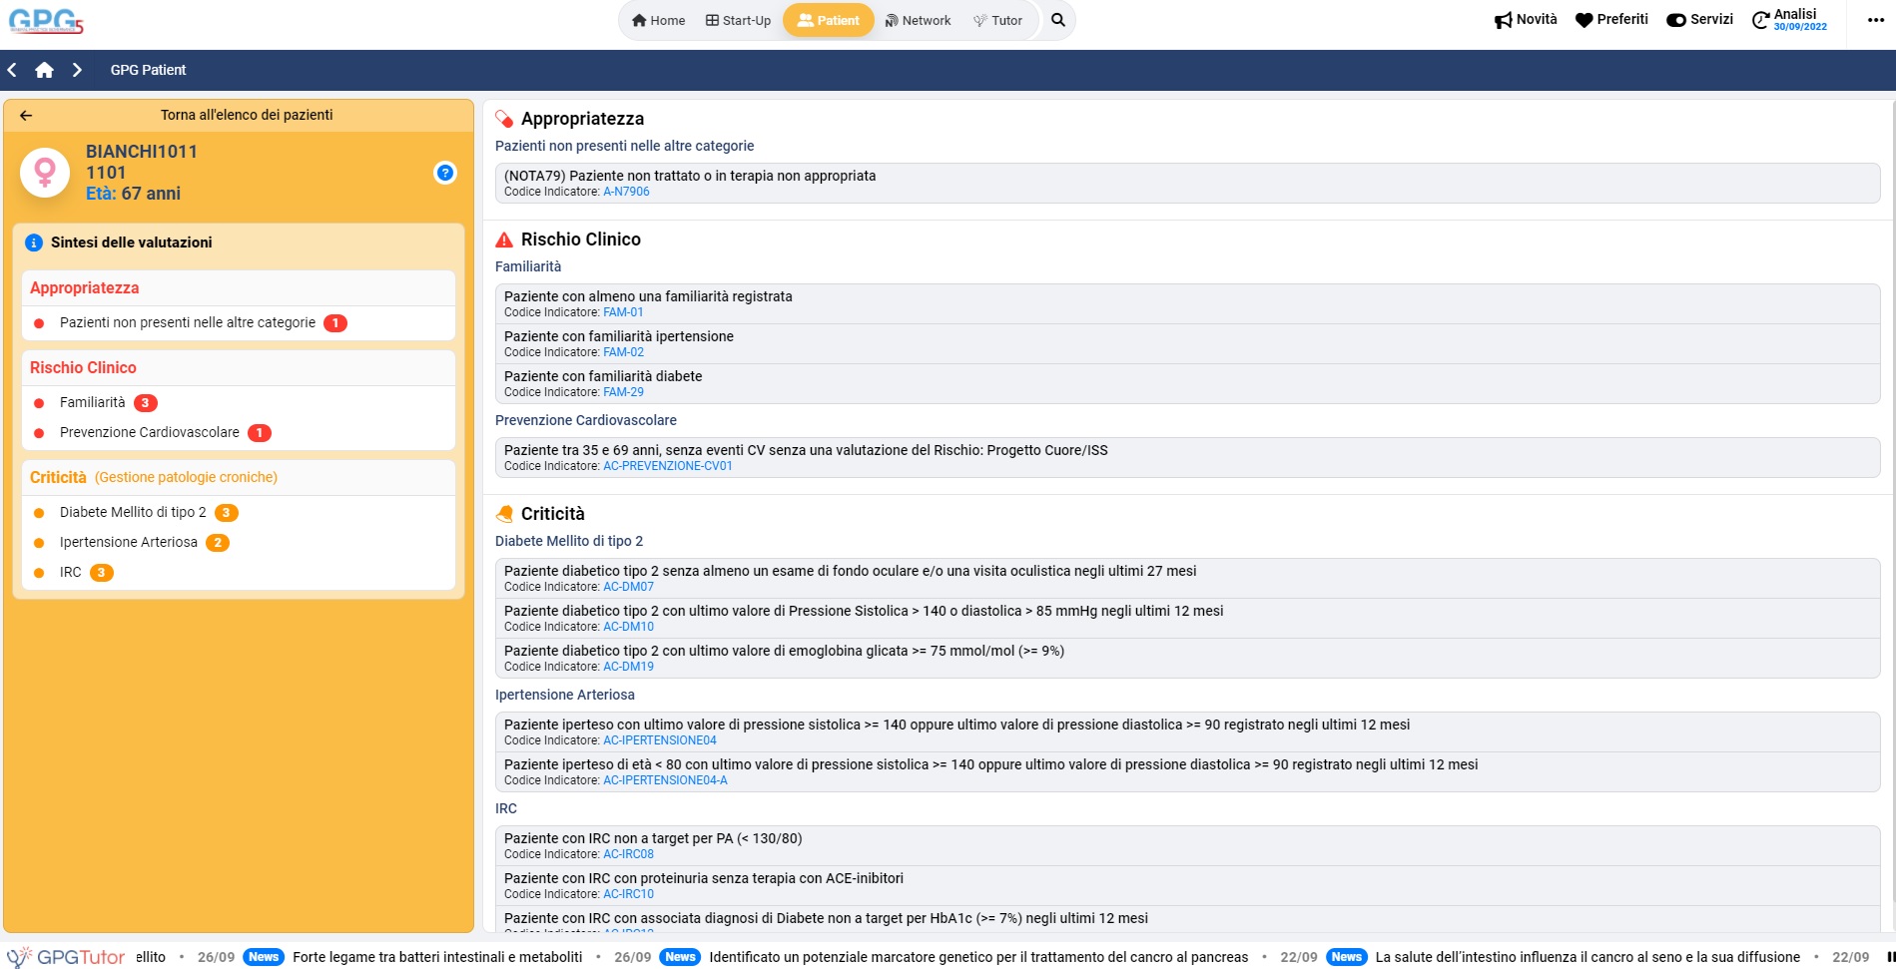Open the three-dot more options menu
The image size is (1896, 969).
point(1875,20)
